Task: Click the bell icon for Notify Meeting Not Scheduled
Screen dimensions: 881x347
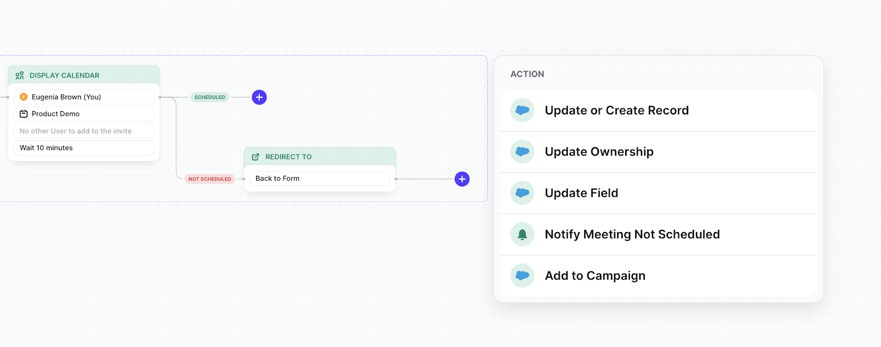Action: pos(523,234)
